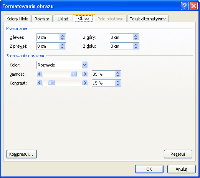
Task: Click right arrow of Jasność slider
Action: 85,74
